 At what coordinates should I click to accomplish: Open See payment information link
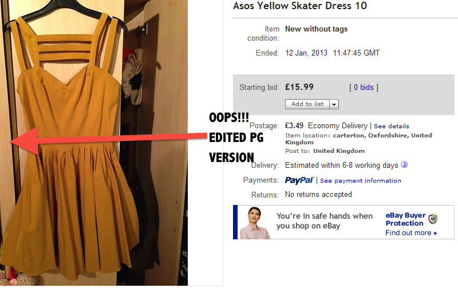pos(361,181)
